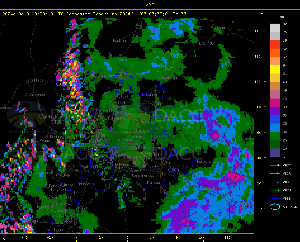
Task: Click the 'C_Guido' place label
Action: click(x=45, y=117)
